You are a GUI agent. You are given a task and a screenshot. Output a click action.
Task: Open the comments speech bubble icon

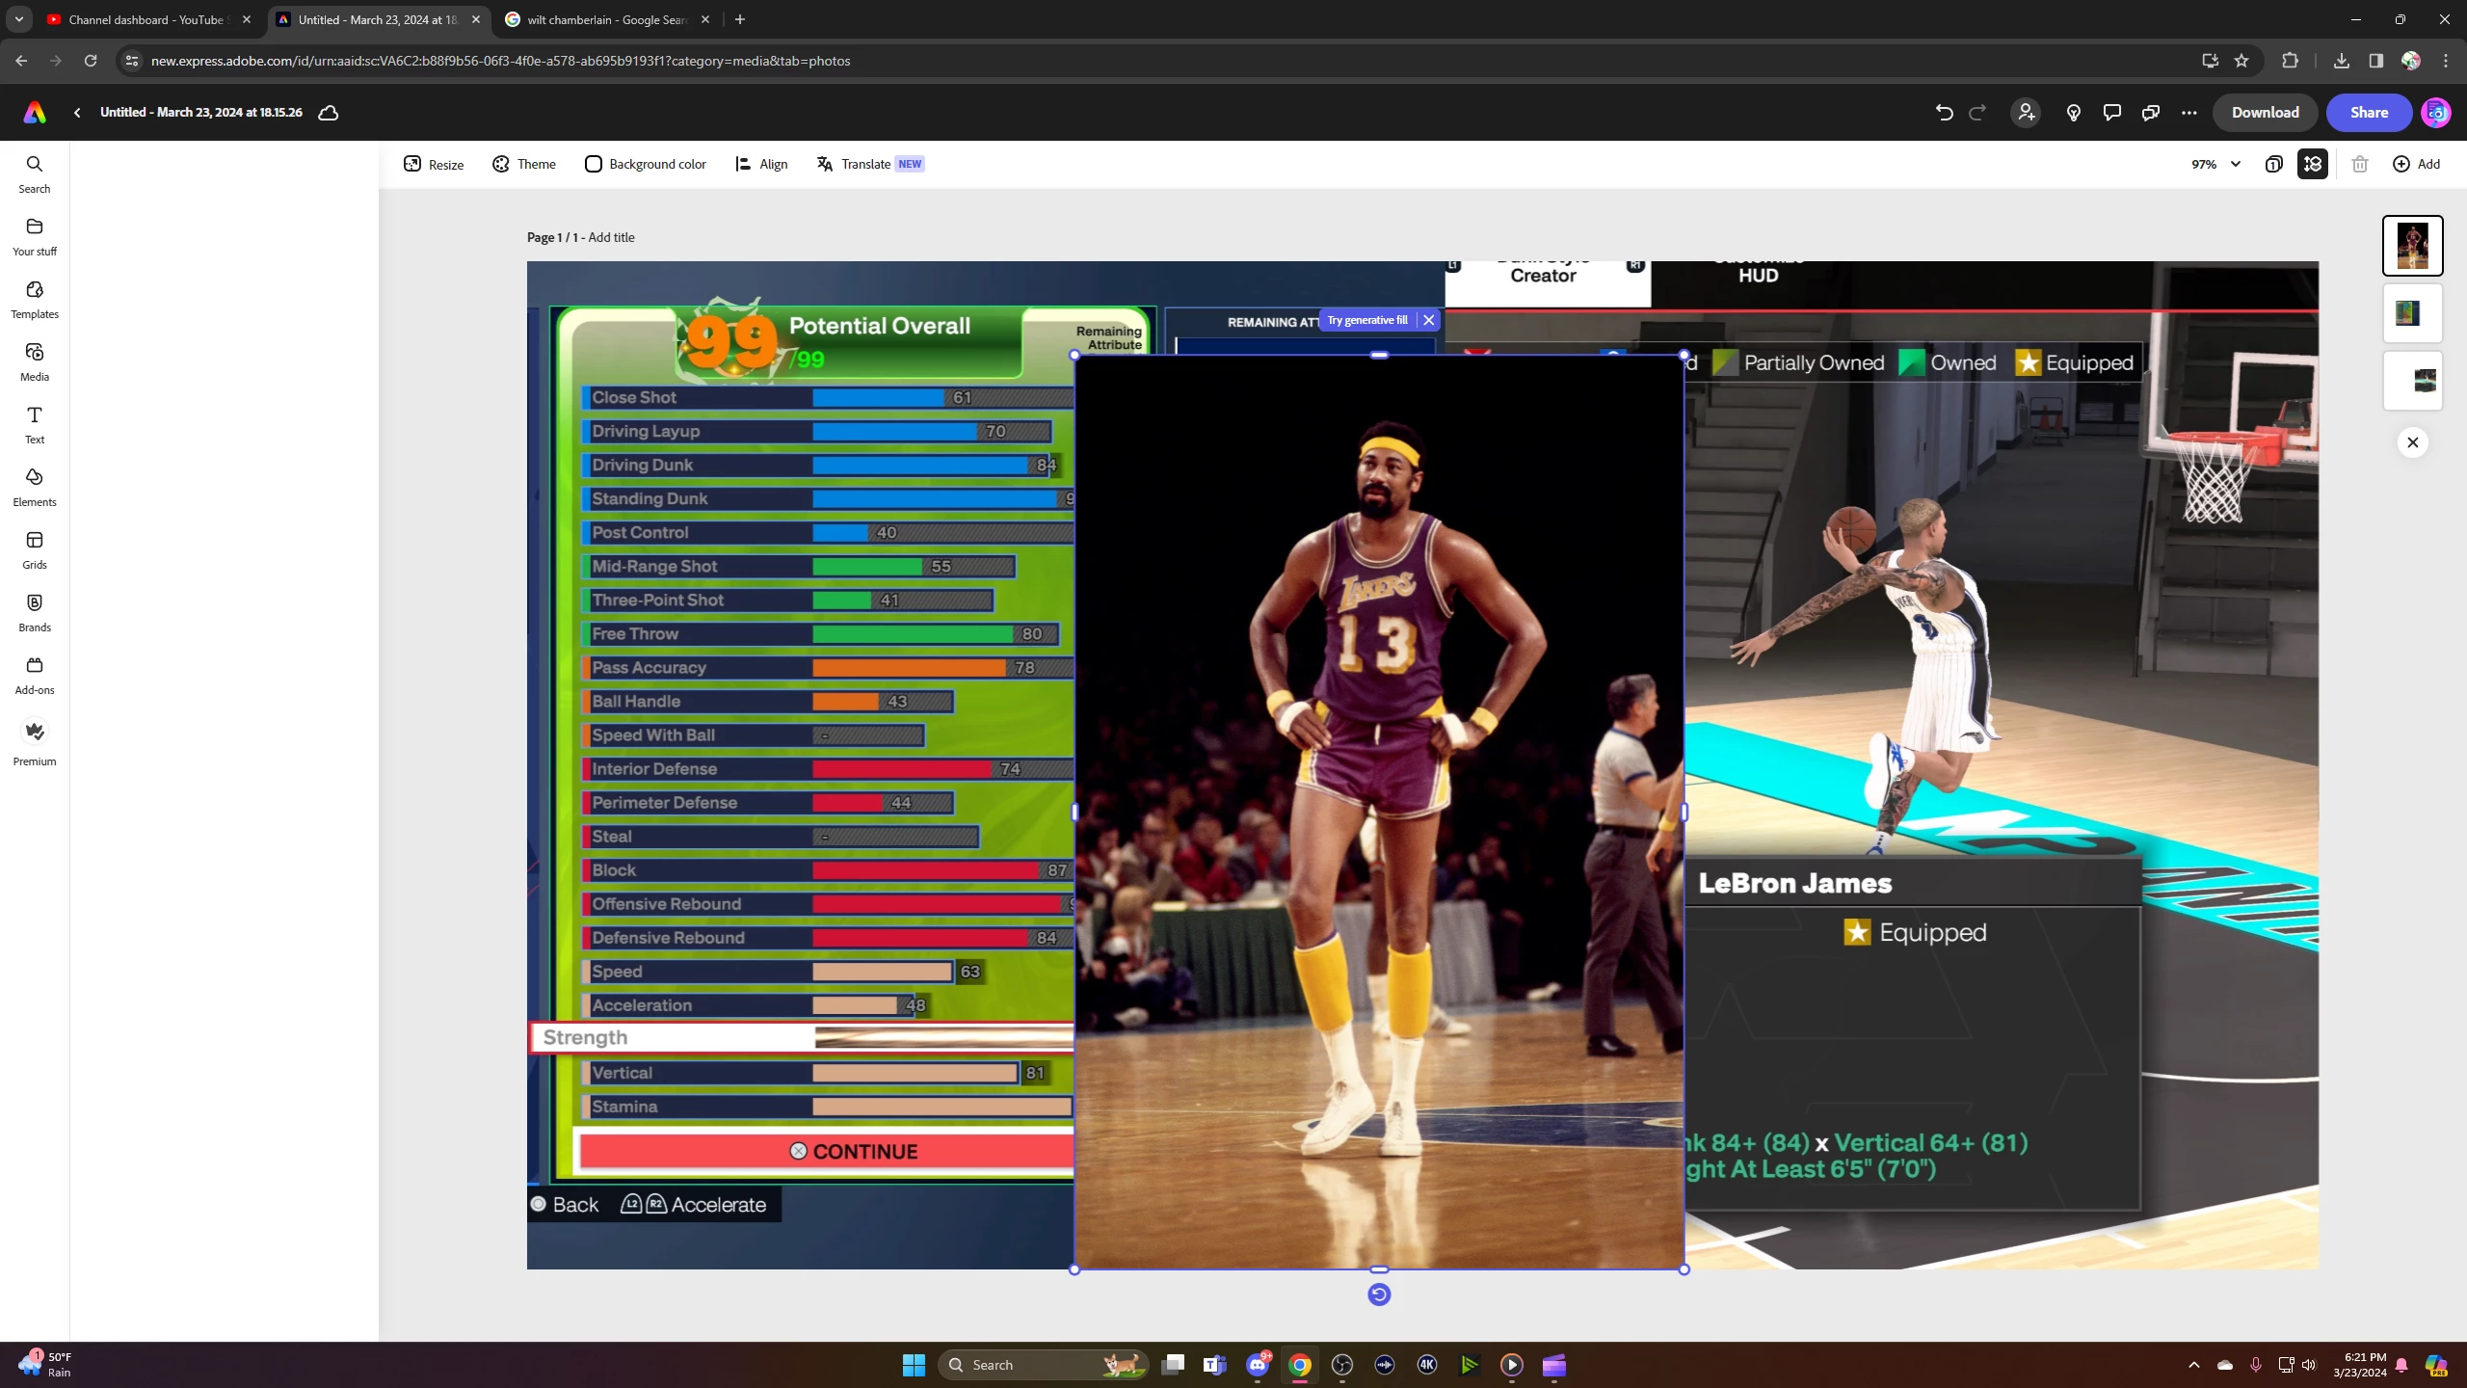[x=2111, y=113]
